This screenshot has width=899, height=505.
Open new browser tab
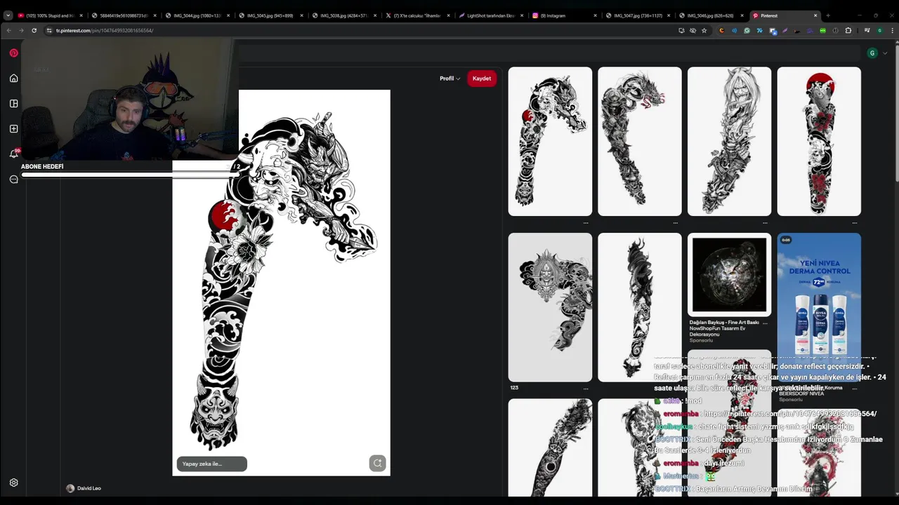(x=828, y=15)
